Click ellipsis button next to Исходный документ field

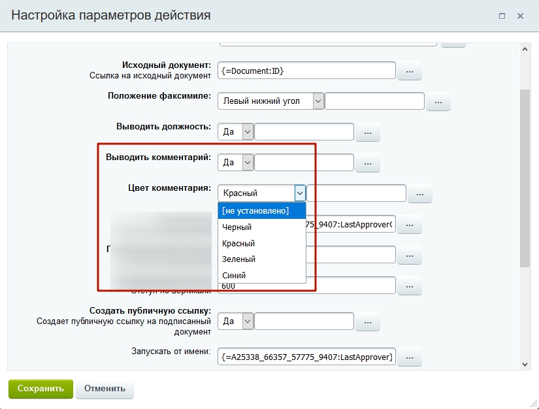coord(409,71)
